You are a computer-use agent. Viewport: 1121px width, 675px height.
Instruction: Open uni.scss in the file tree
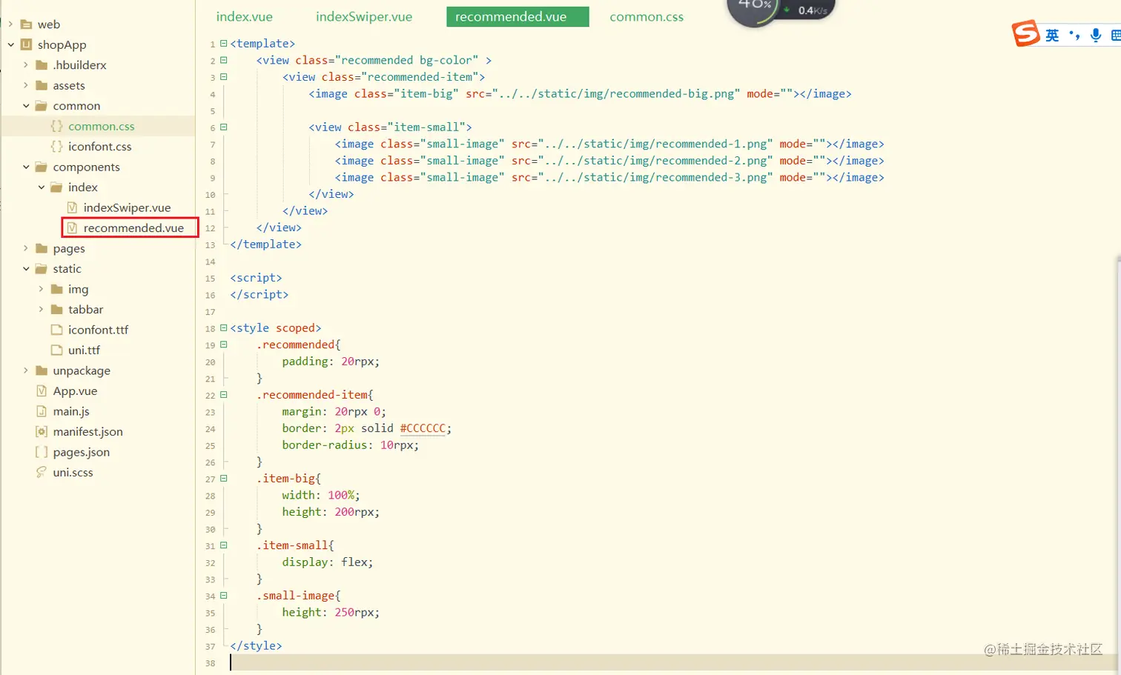[x=73, y=473]
